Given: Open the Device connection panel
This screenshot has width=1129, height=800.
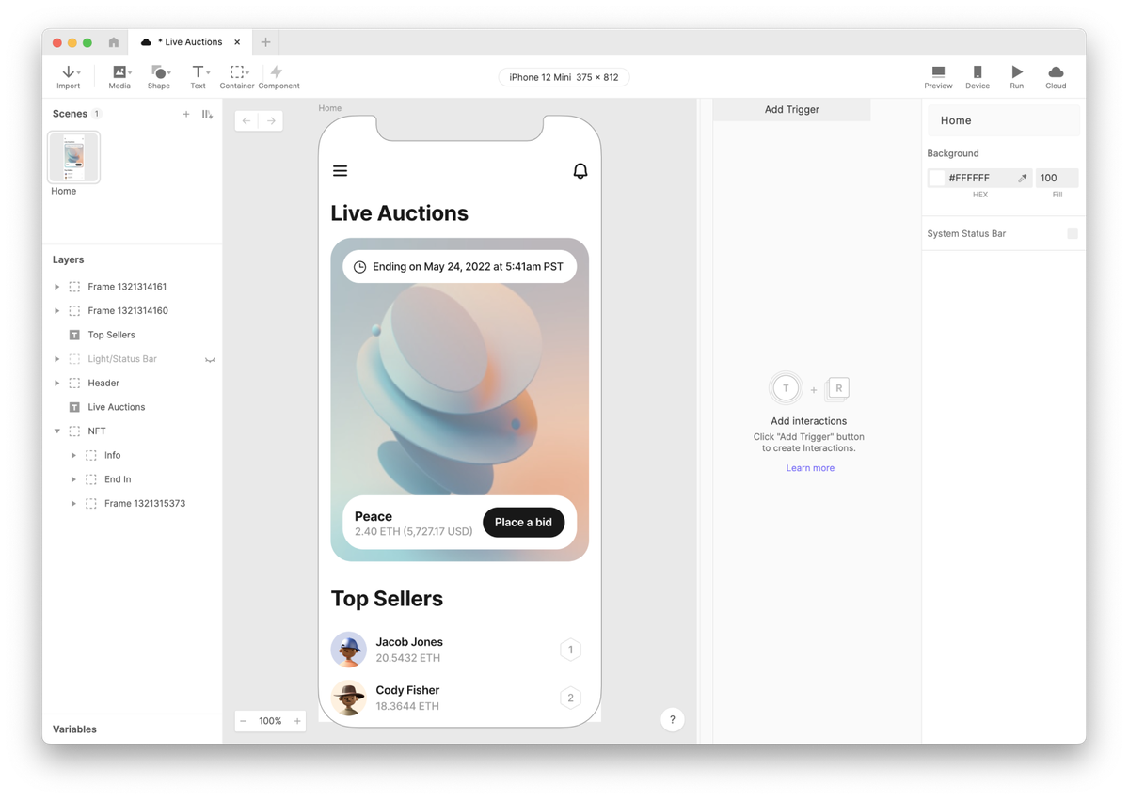Looking at the screenshot, I should 978,73.
